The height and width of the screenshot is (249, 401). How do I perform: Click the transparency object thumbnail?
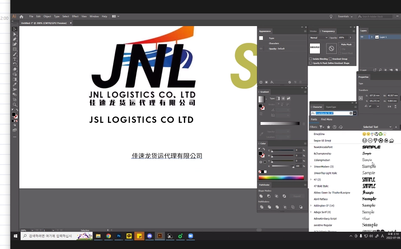[315, 48]
